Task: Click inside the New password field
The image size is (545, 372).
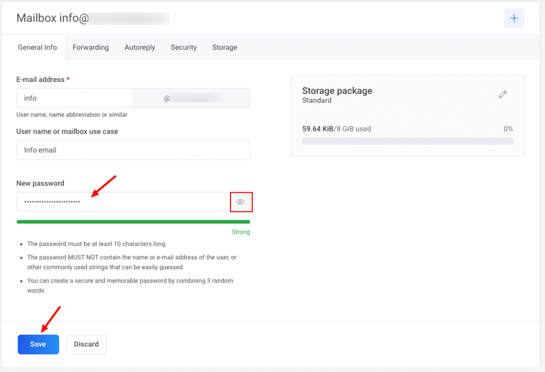Action: point(122,202)
